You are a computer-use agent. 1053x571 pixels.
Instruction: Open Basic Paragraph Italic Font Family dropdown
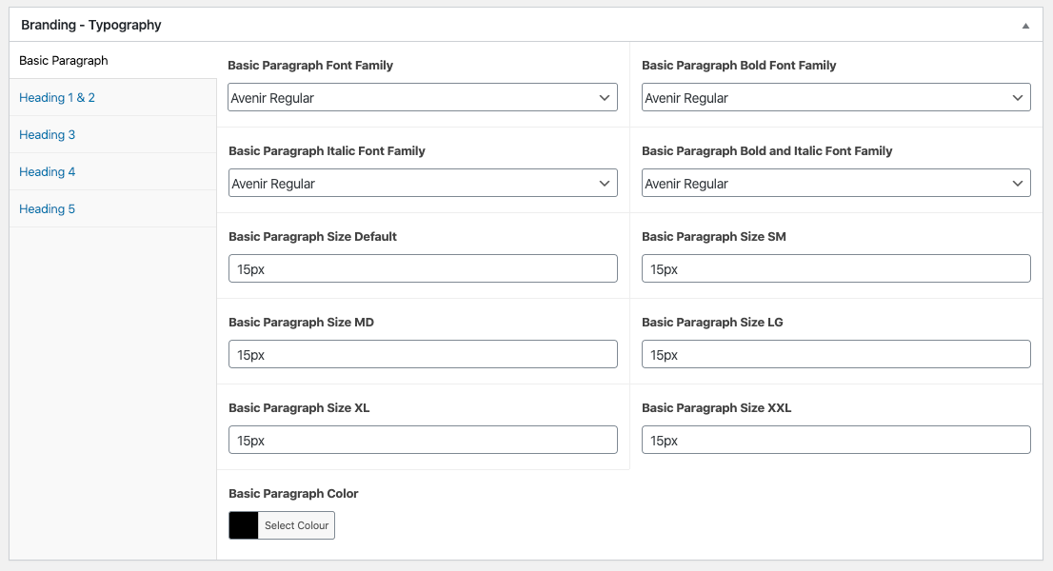point(423,184)
